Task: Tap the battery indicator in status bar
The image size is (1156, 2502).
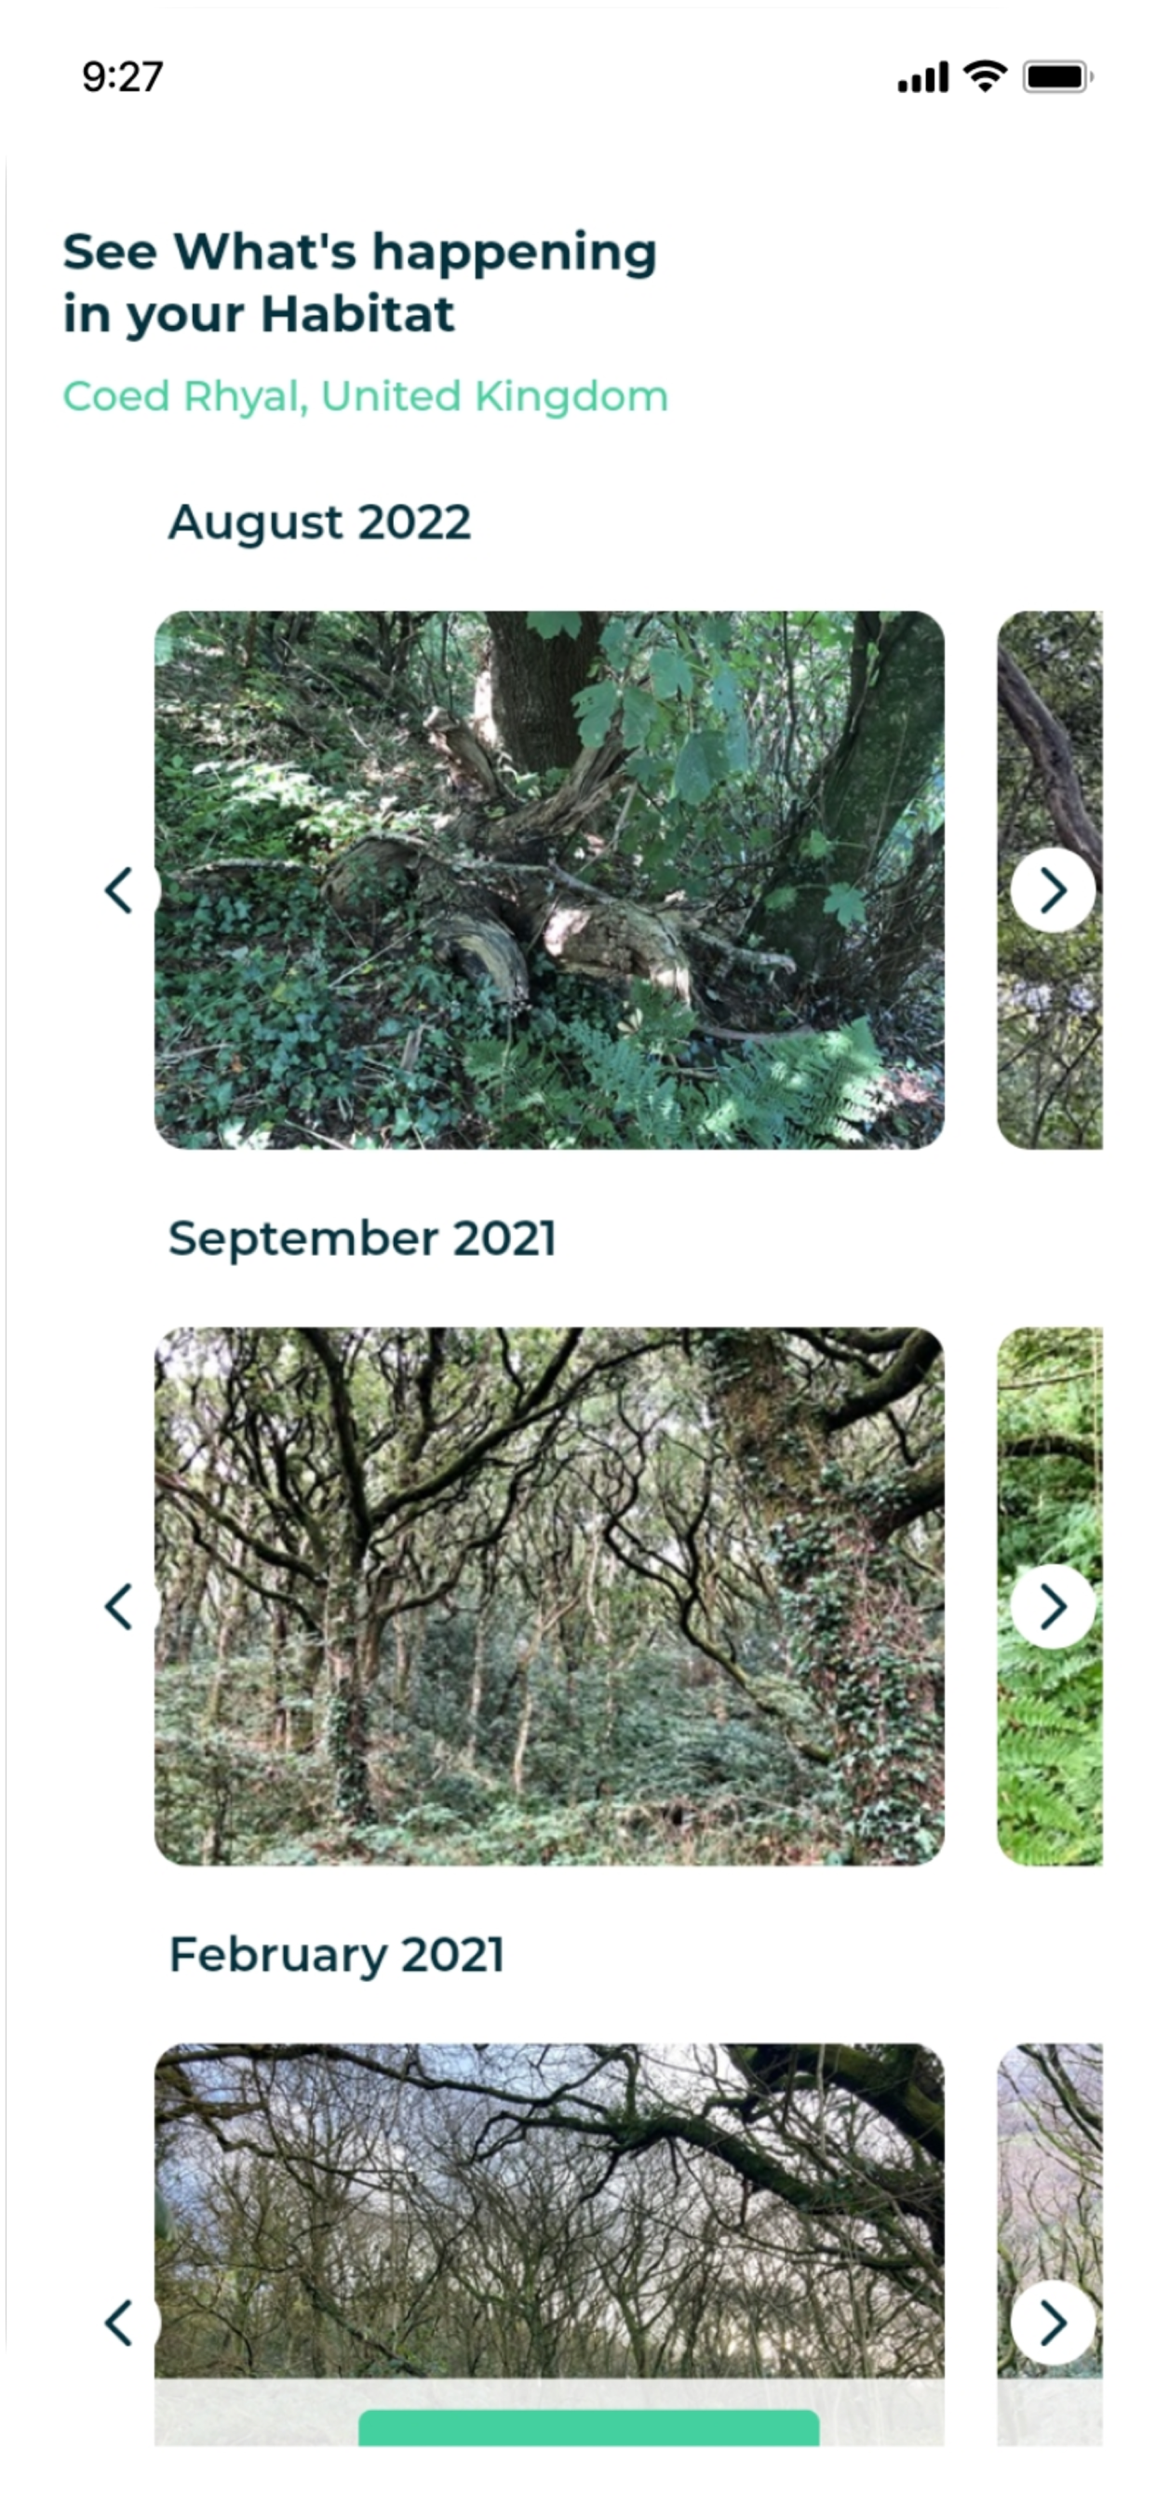Action: click(1058, 76)
